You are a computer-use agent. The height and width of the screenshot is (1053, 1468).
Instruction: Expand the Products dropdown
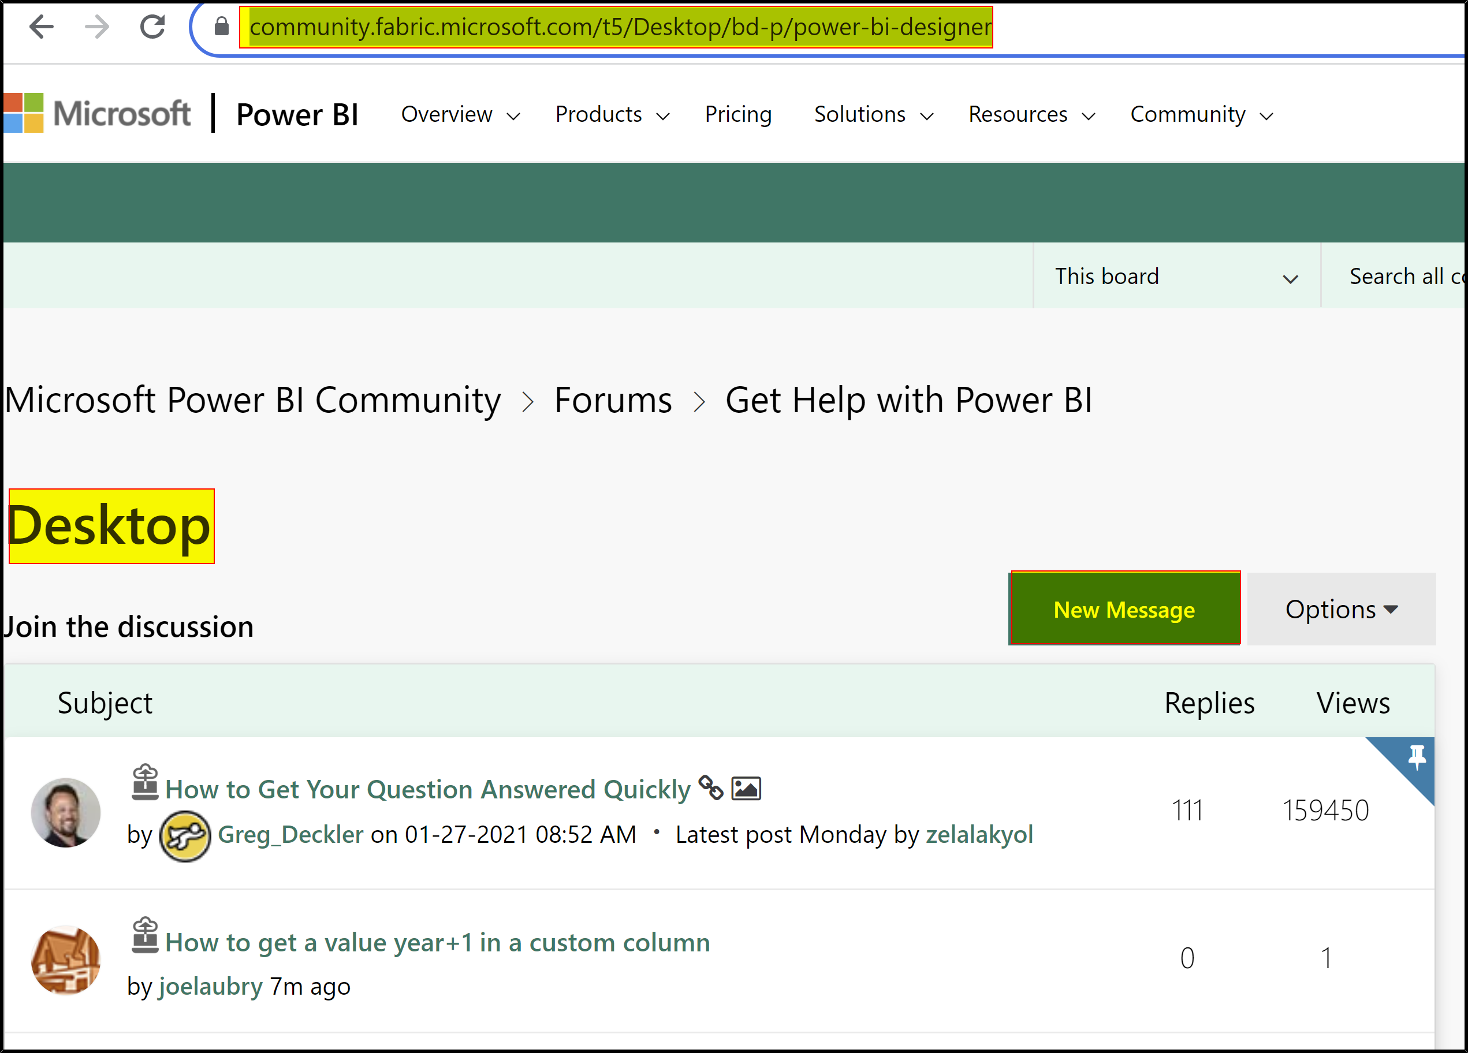(612, 114)
